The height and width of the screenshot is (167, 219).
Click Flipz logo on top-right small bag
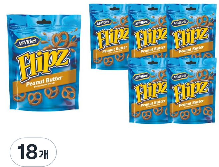[191, 38]
